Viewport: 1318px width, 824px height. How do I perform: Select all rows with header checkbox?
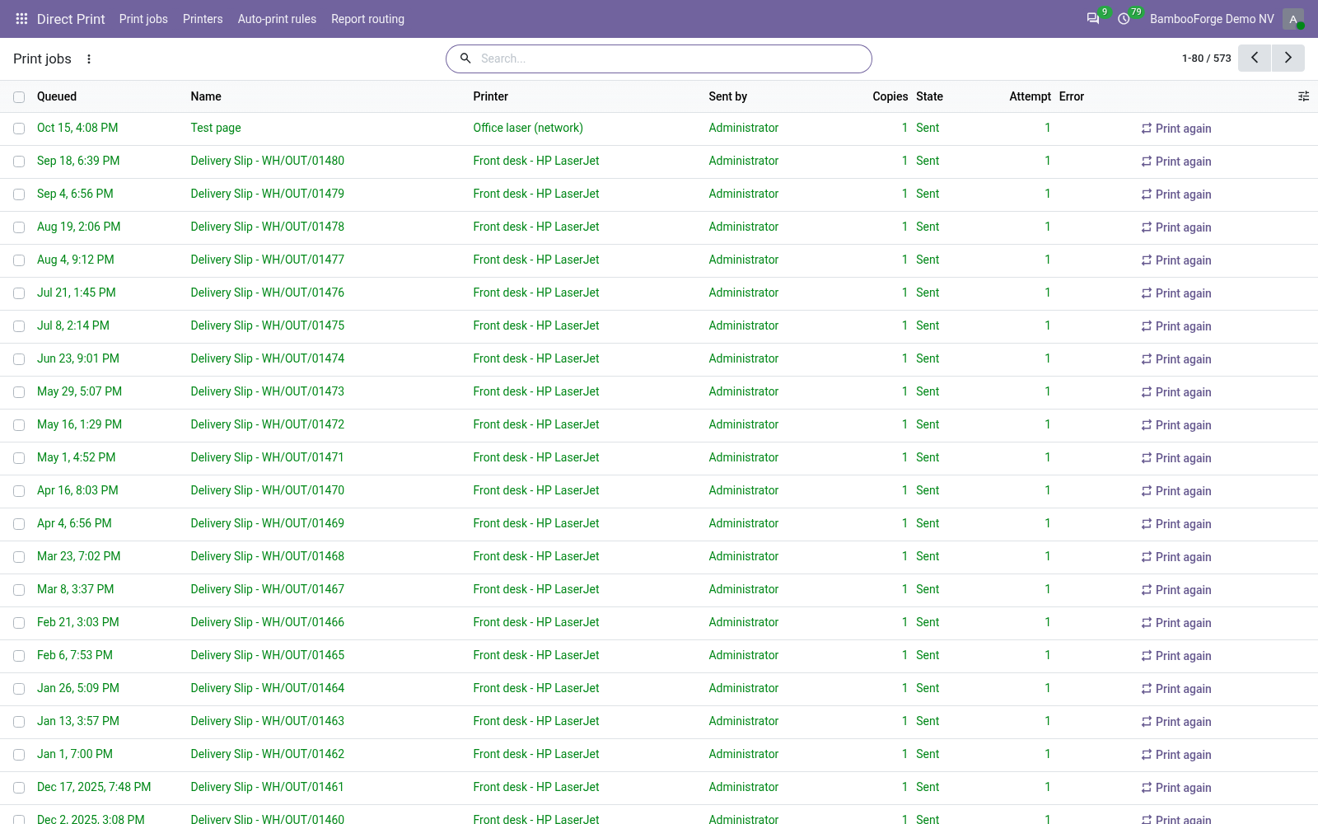tap(19, 97)
